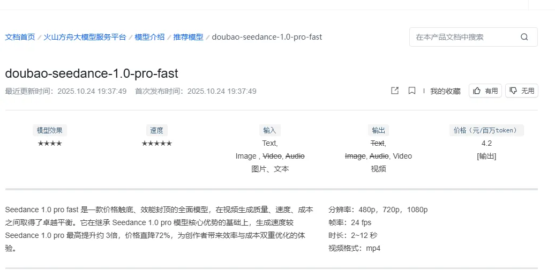Viewport: 555px width, 276px height.
Task: Open 火山方舟大模型服务平台 breadcrumb link
Action: click(85, 37)
